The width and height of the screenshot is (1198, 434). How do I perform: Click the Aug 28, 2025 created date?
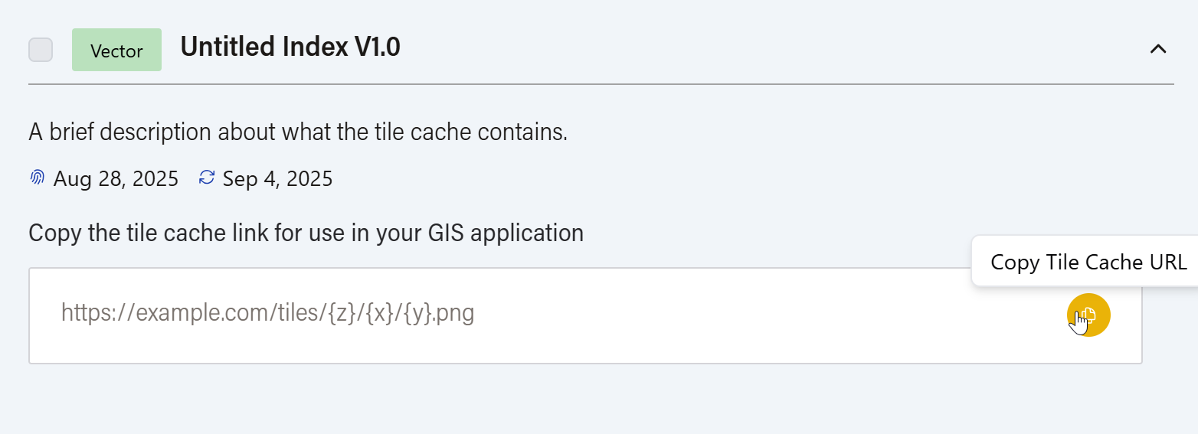pyautogui.click(x=116, y=179)
